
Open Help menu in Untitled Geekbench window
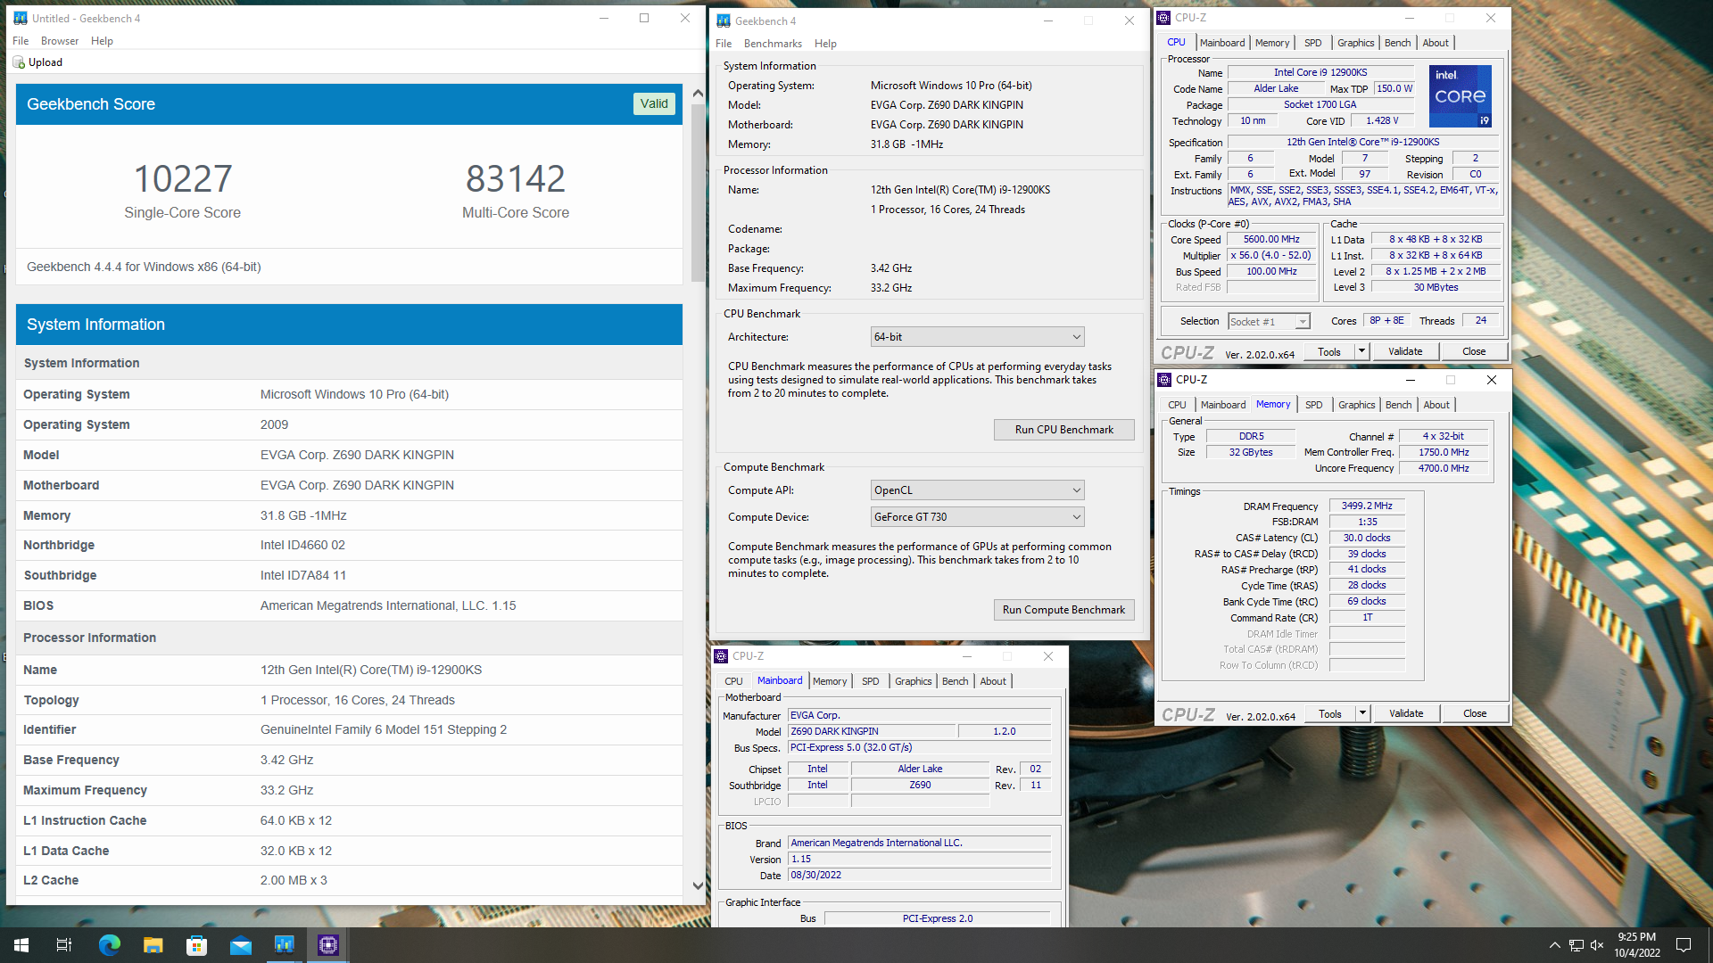[x=102, y=41]
